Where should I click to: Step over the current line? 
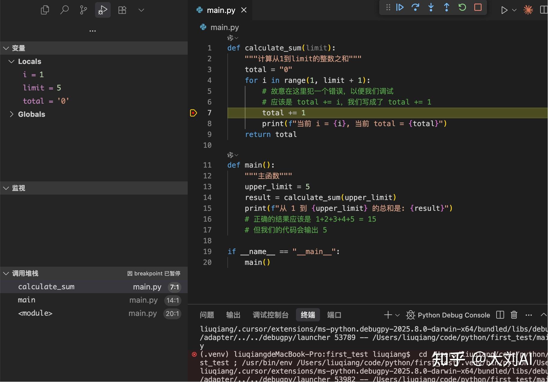pyautogui.click(x=416, y=7)
